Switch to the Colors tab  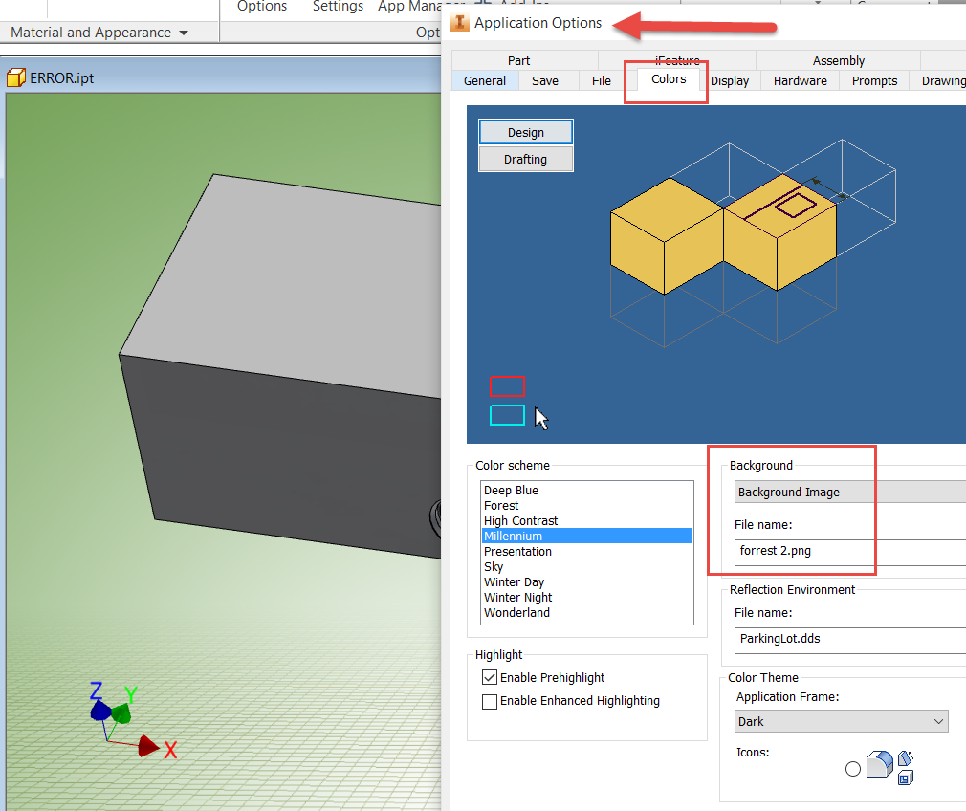tap(668, 80)
